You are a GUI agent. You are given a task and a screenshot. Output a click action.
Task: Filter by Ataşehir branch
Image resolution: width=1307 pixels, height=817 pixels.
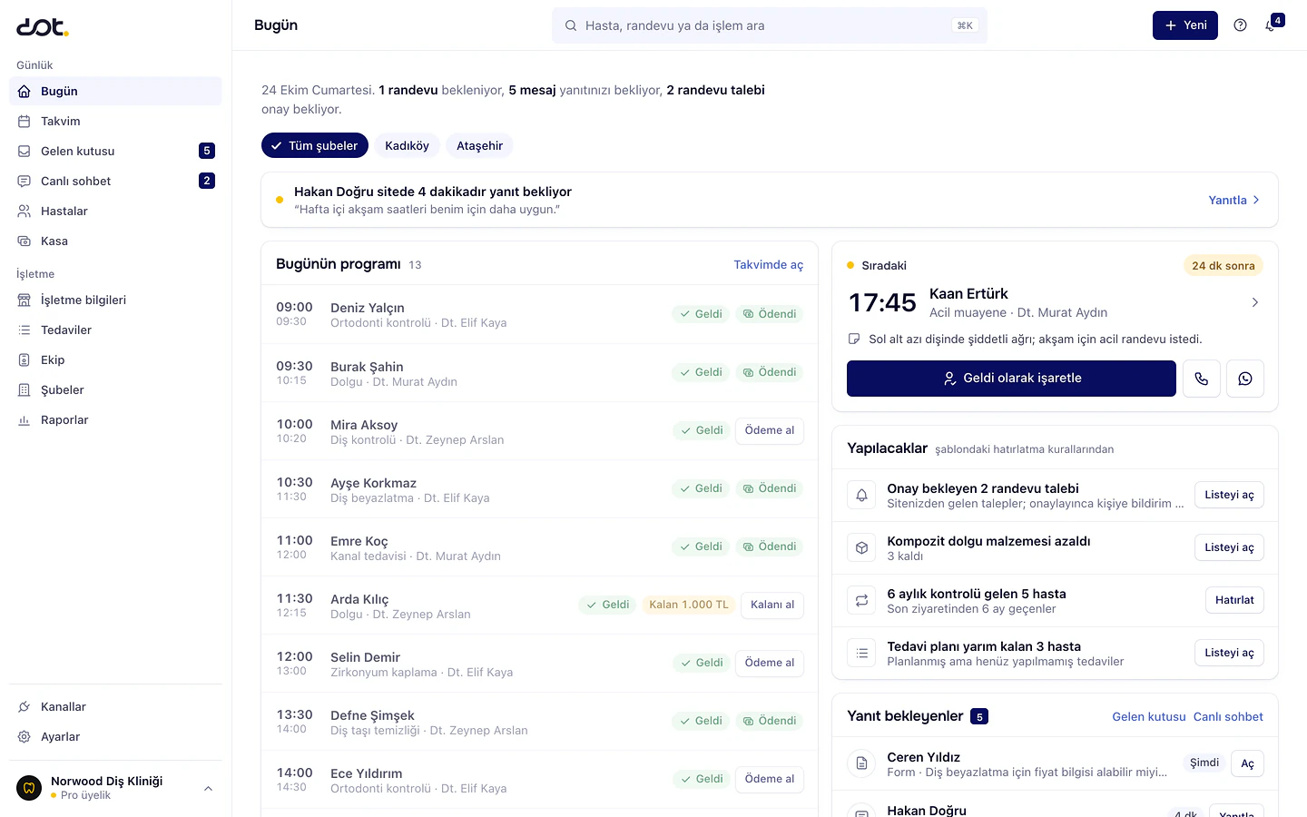(479, 145)
